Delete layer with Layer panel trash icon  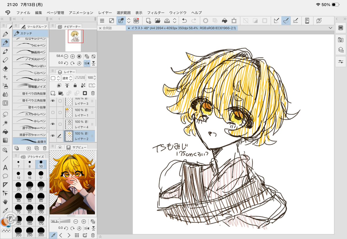click(x=93, y=93)
